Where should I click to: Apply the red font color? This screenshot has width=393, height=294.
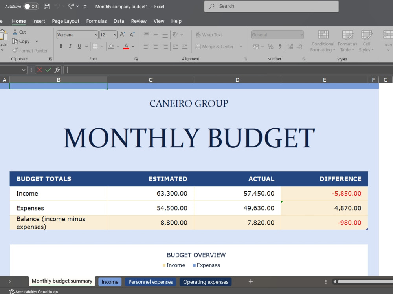(x=126, y=46)
